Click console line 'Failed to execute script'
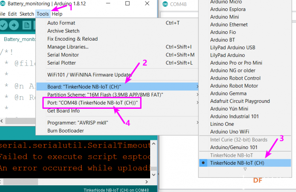Screen dimensions: 296x192 tap(75, 157)
